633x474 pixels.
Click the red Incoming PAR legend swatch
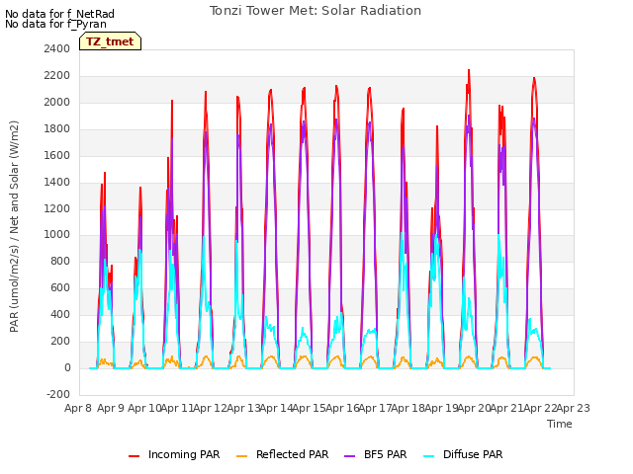135,456
